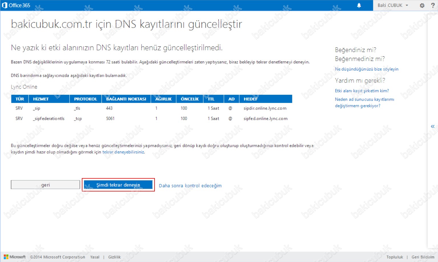This screenshot has height=262, width=438.
Task: Open the settings gear menu
Action: click(422, 5)
